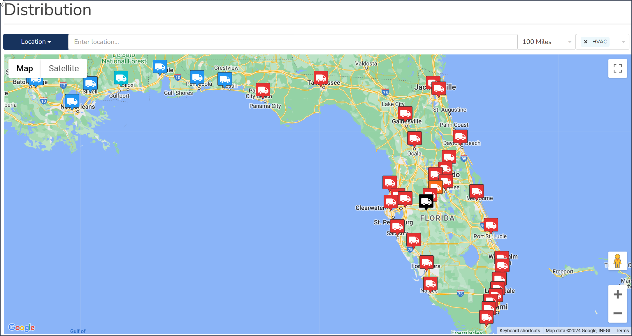Select the blue truck marker at Destin
The image size is (632, 336).
[225, 79]
